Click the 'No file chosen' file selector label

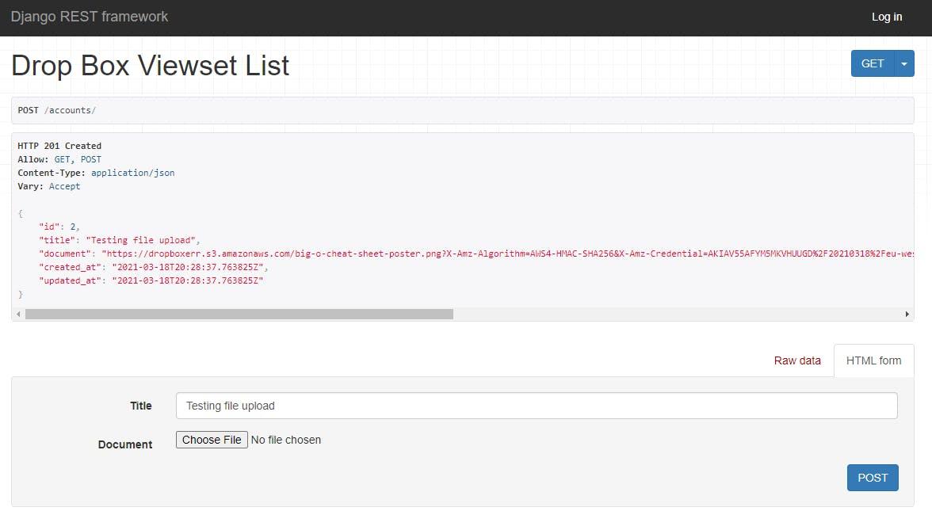pos(286,439)
